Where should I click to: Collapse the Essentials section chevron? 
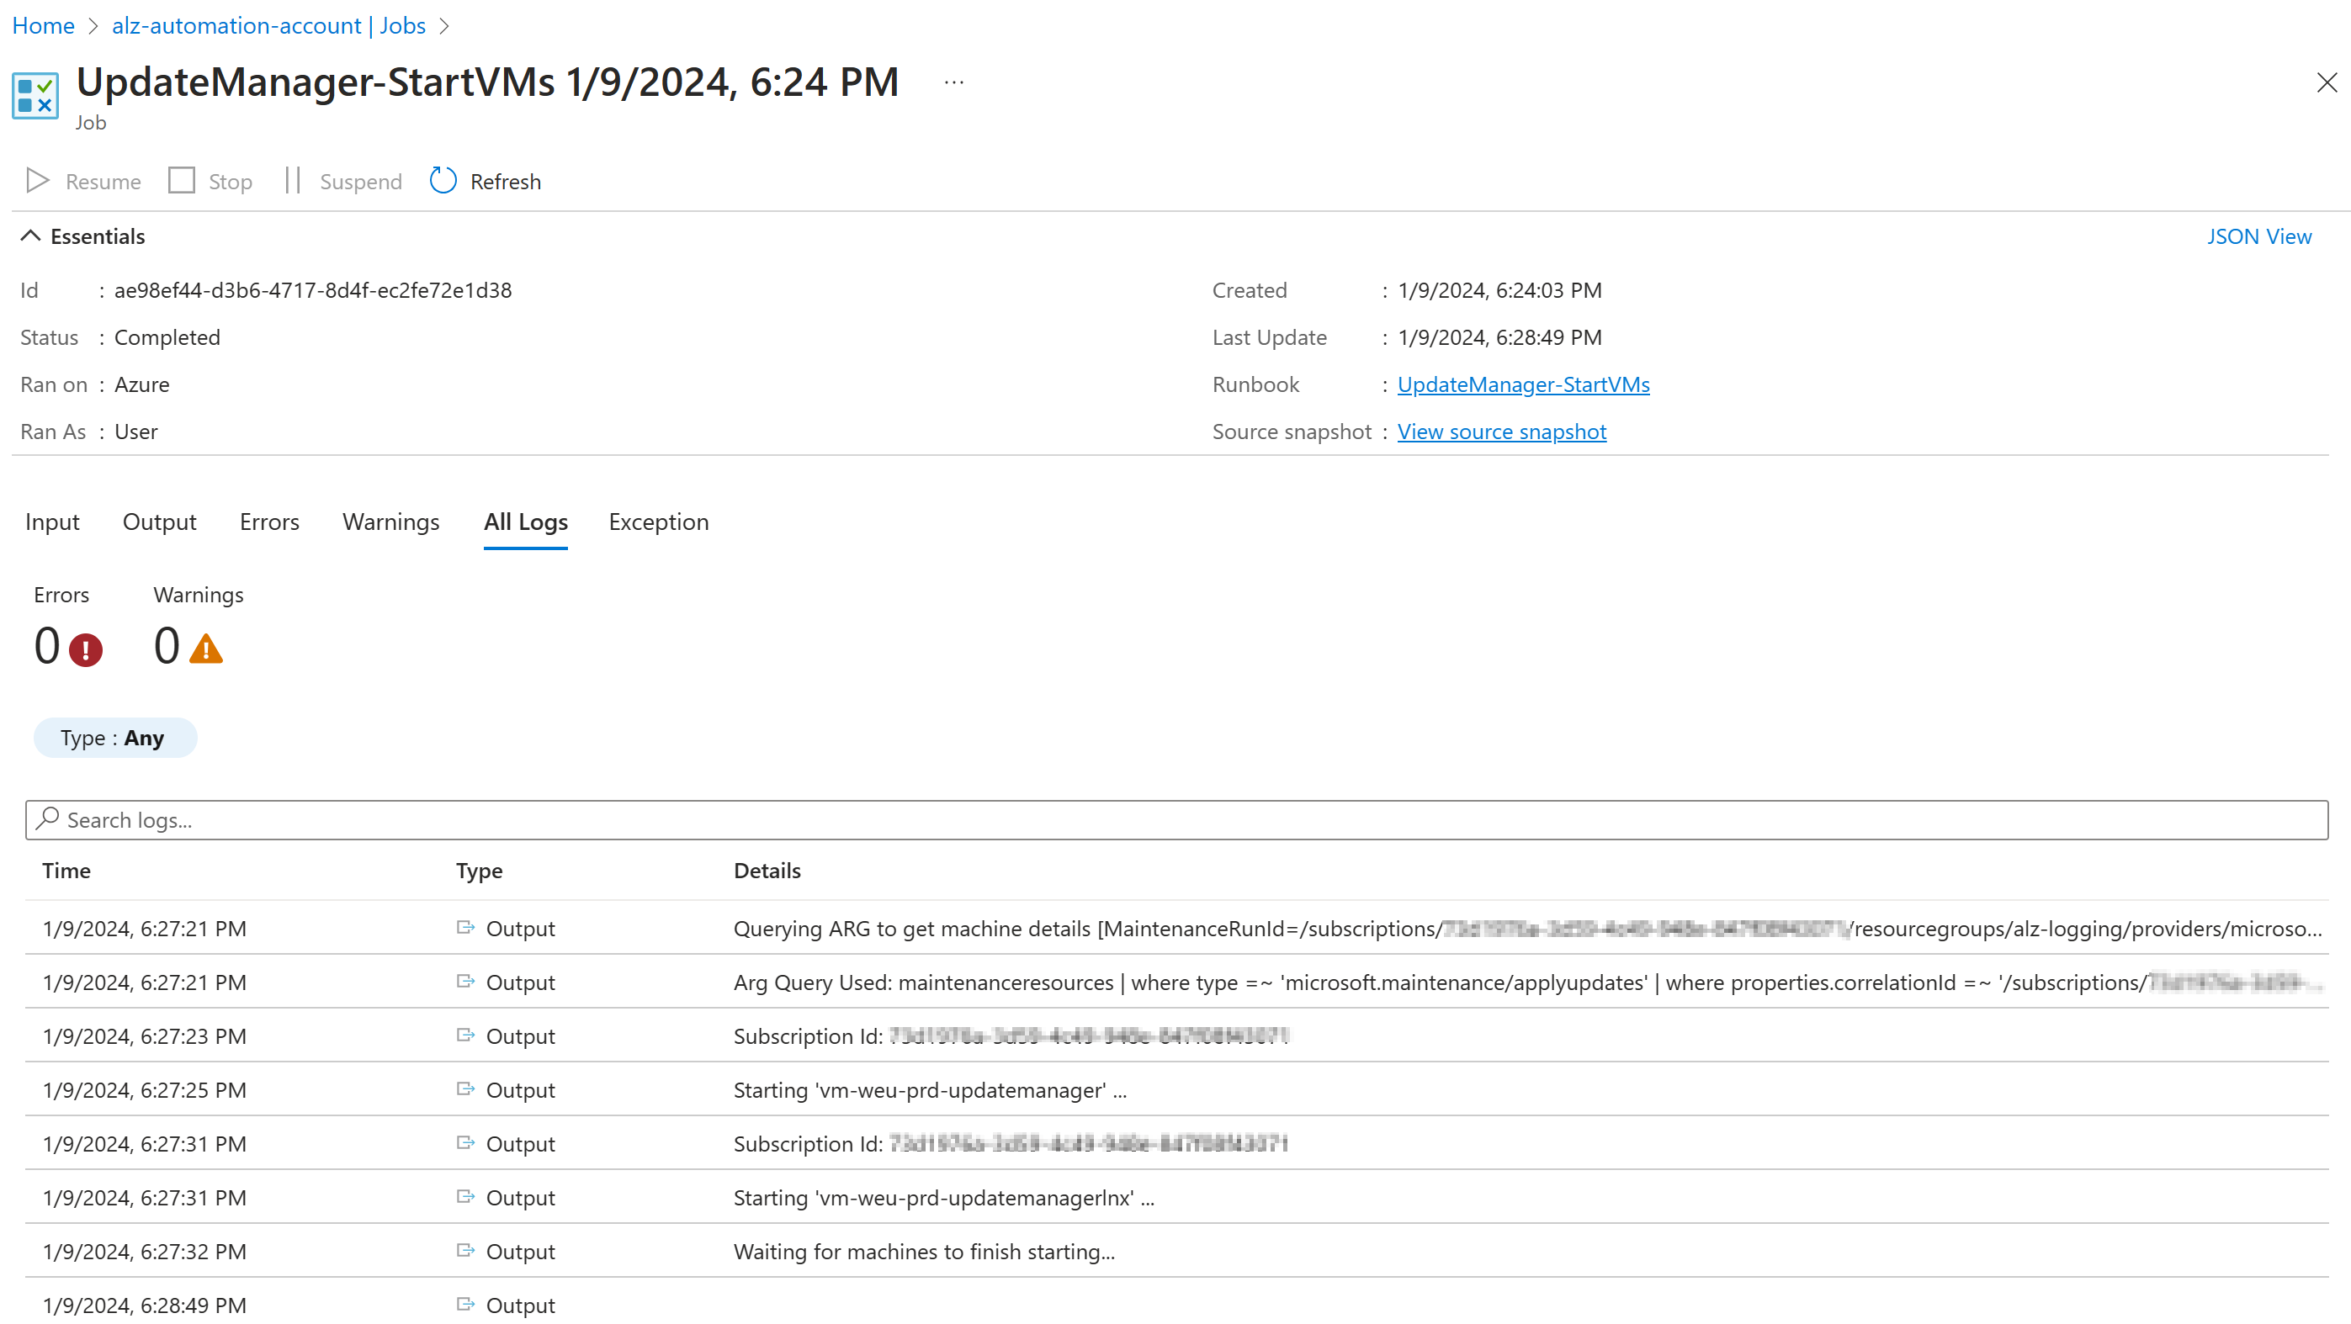click(x=30, y=236)
